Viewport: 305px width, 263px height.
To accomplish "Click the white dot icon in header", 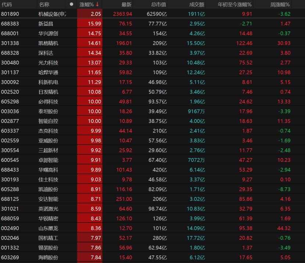I will click(x=71, y=4).
